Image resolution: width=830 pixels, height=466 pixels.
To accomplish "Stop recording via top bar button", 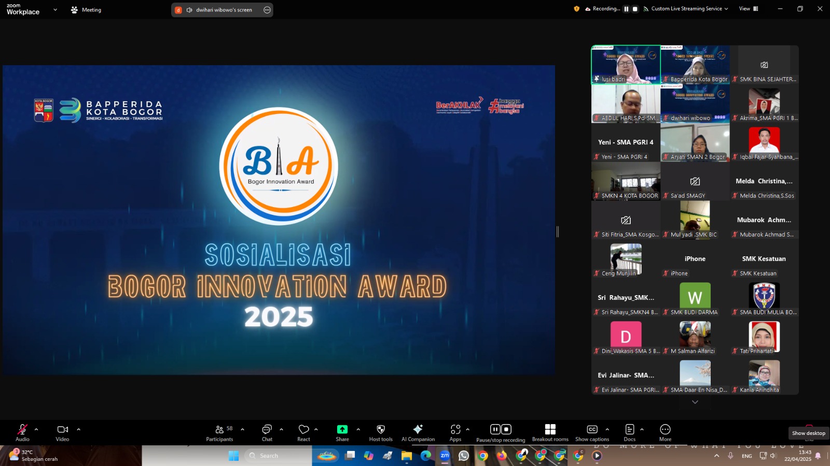I will pyautogui.click(x=635, y=9).
